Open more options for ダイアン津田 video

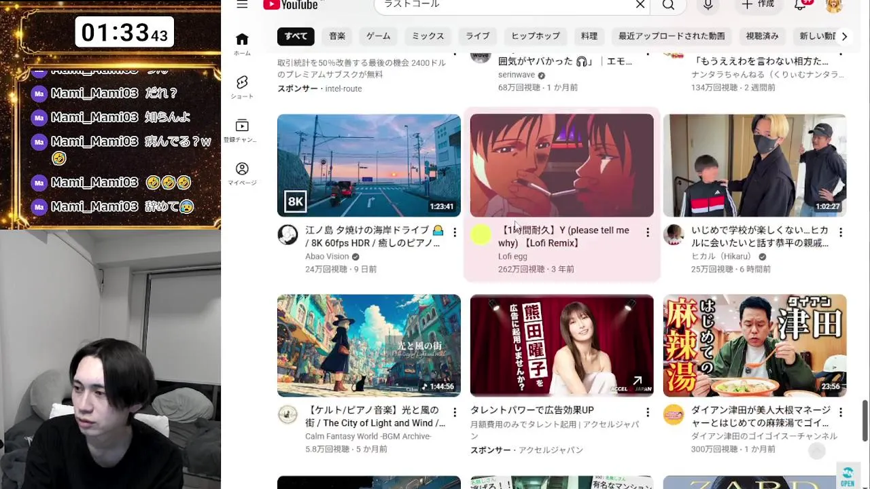click(841, 412)
